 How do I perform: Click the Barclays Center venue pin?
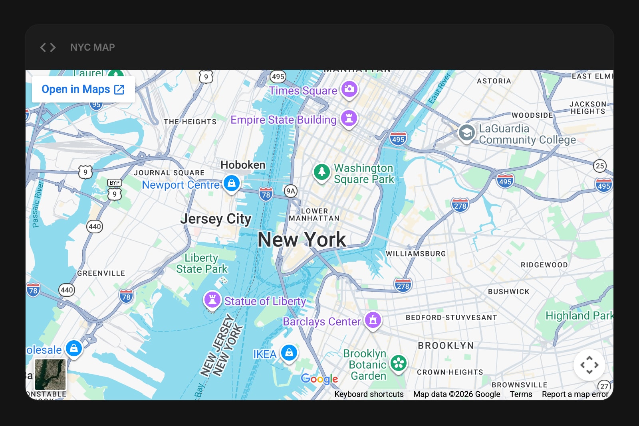point(373,320)
